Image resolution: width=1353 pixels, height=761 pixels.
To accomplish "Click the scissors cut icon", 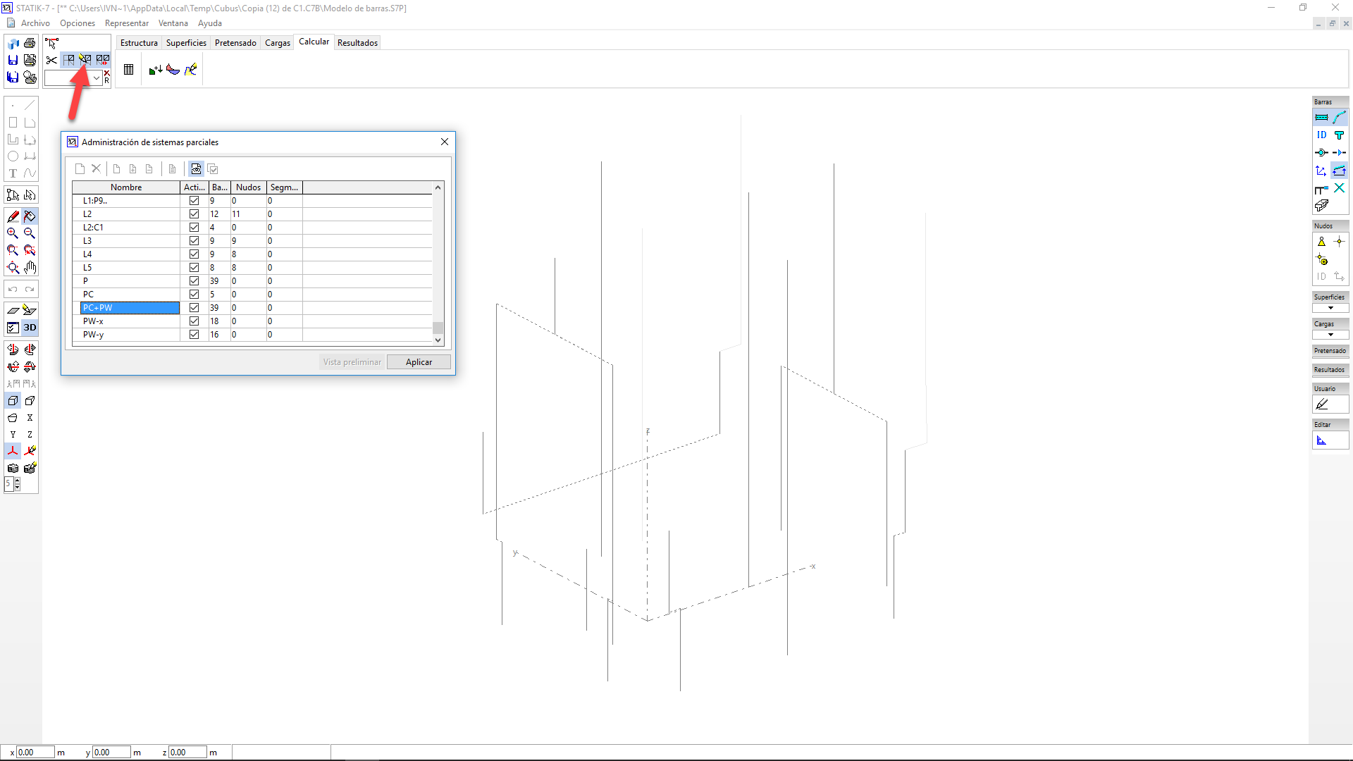I will [x=51, y=60].
